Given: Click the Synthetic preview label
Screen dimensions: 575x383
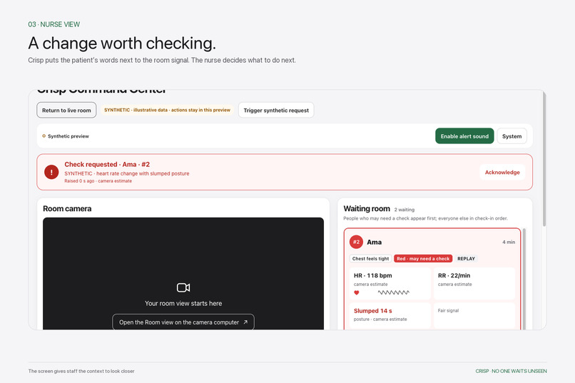Looking at the screenshot, I should click(x=68, y=136).
